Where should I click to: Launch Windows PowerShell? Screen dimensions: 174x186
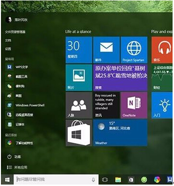(30, 105)
